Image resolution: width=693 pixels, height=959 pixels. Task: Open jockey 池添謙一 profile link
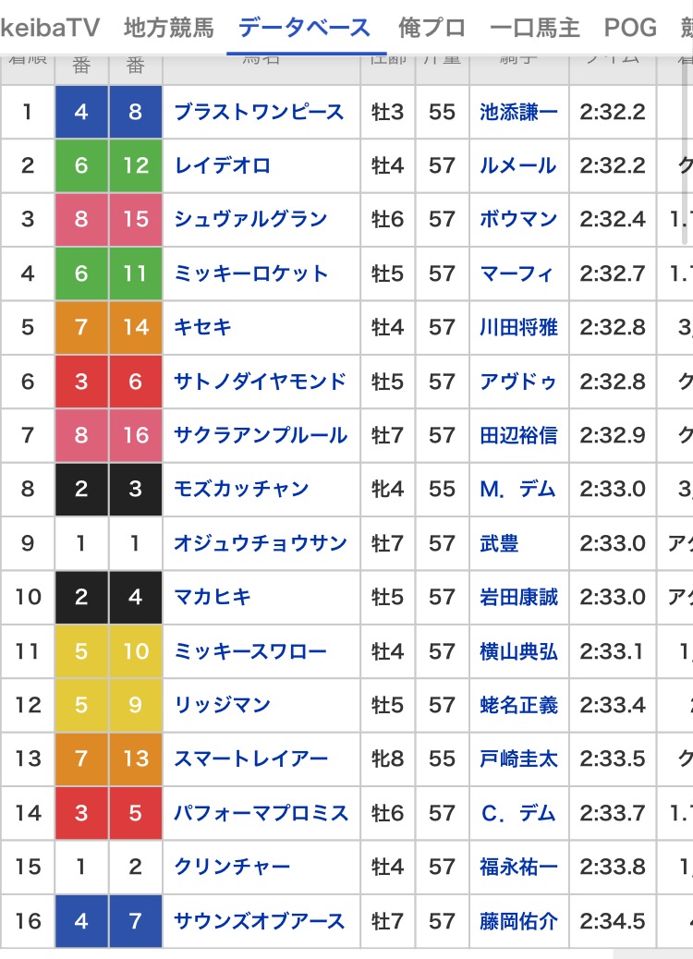[518, 112]
